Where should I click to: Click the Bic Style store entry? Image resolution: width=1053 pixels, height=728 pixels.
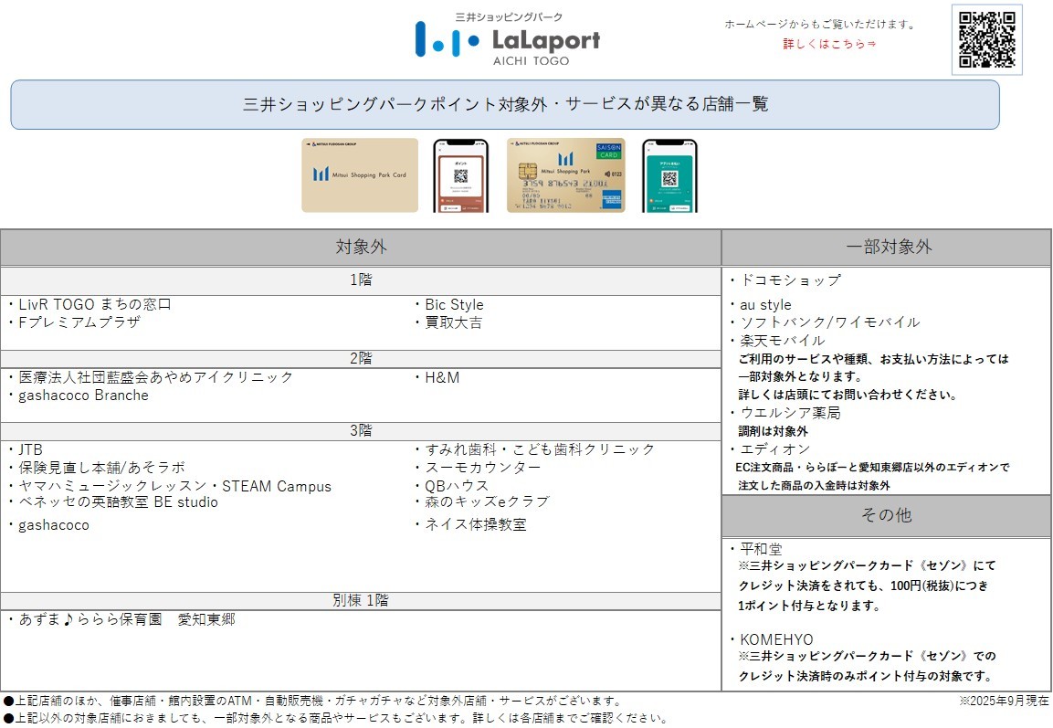[x=454, y=305]
